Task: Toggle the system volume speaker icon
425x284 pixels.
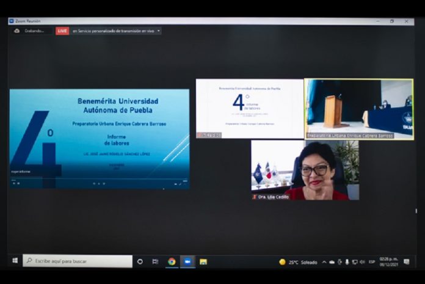Action: point(362,262)
